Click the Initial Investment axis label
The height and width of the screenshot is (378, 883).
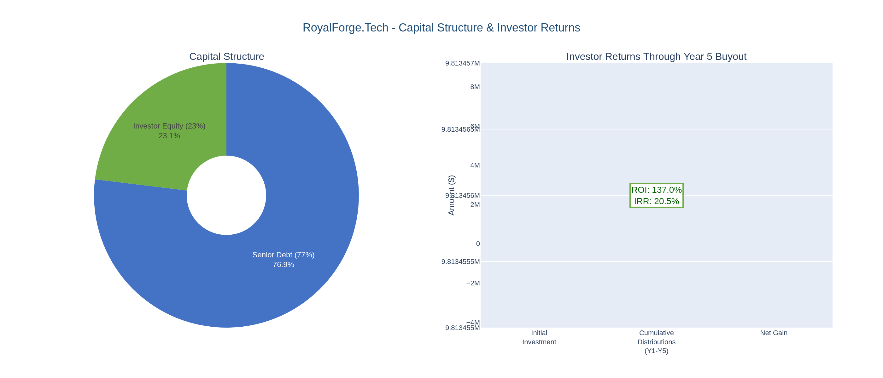click(x=539, y=337)
